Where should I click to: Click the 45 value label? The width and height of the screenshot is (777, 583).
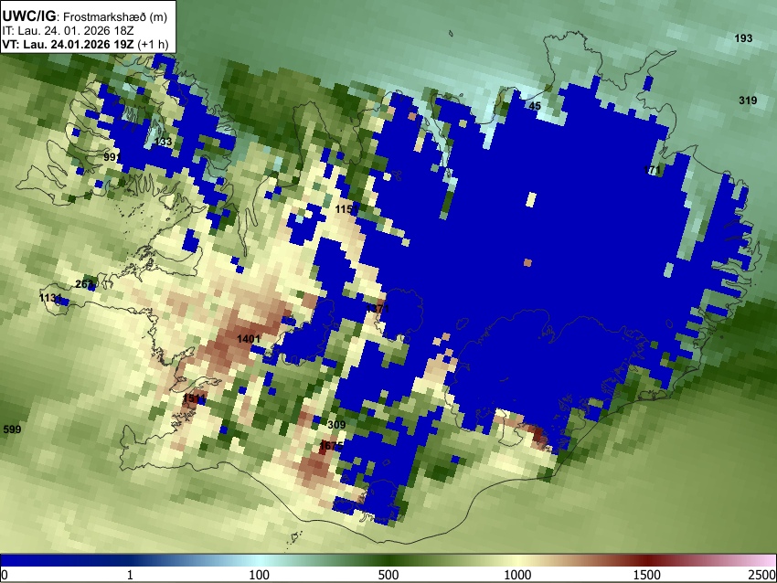(x=535, y=106)
